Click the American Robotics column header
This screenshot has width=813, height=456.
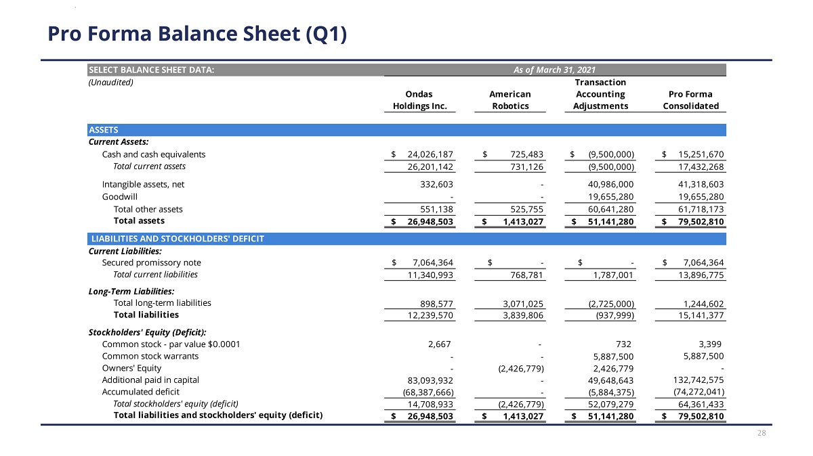coord(509,100)
